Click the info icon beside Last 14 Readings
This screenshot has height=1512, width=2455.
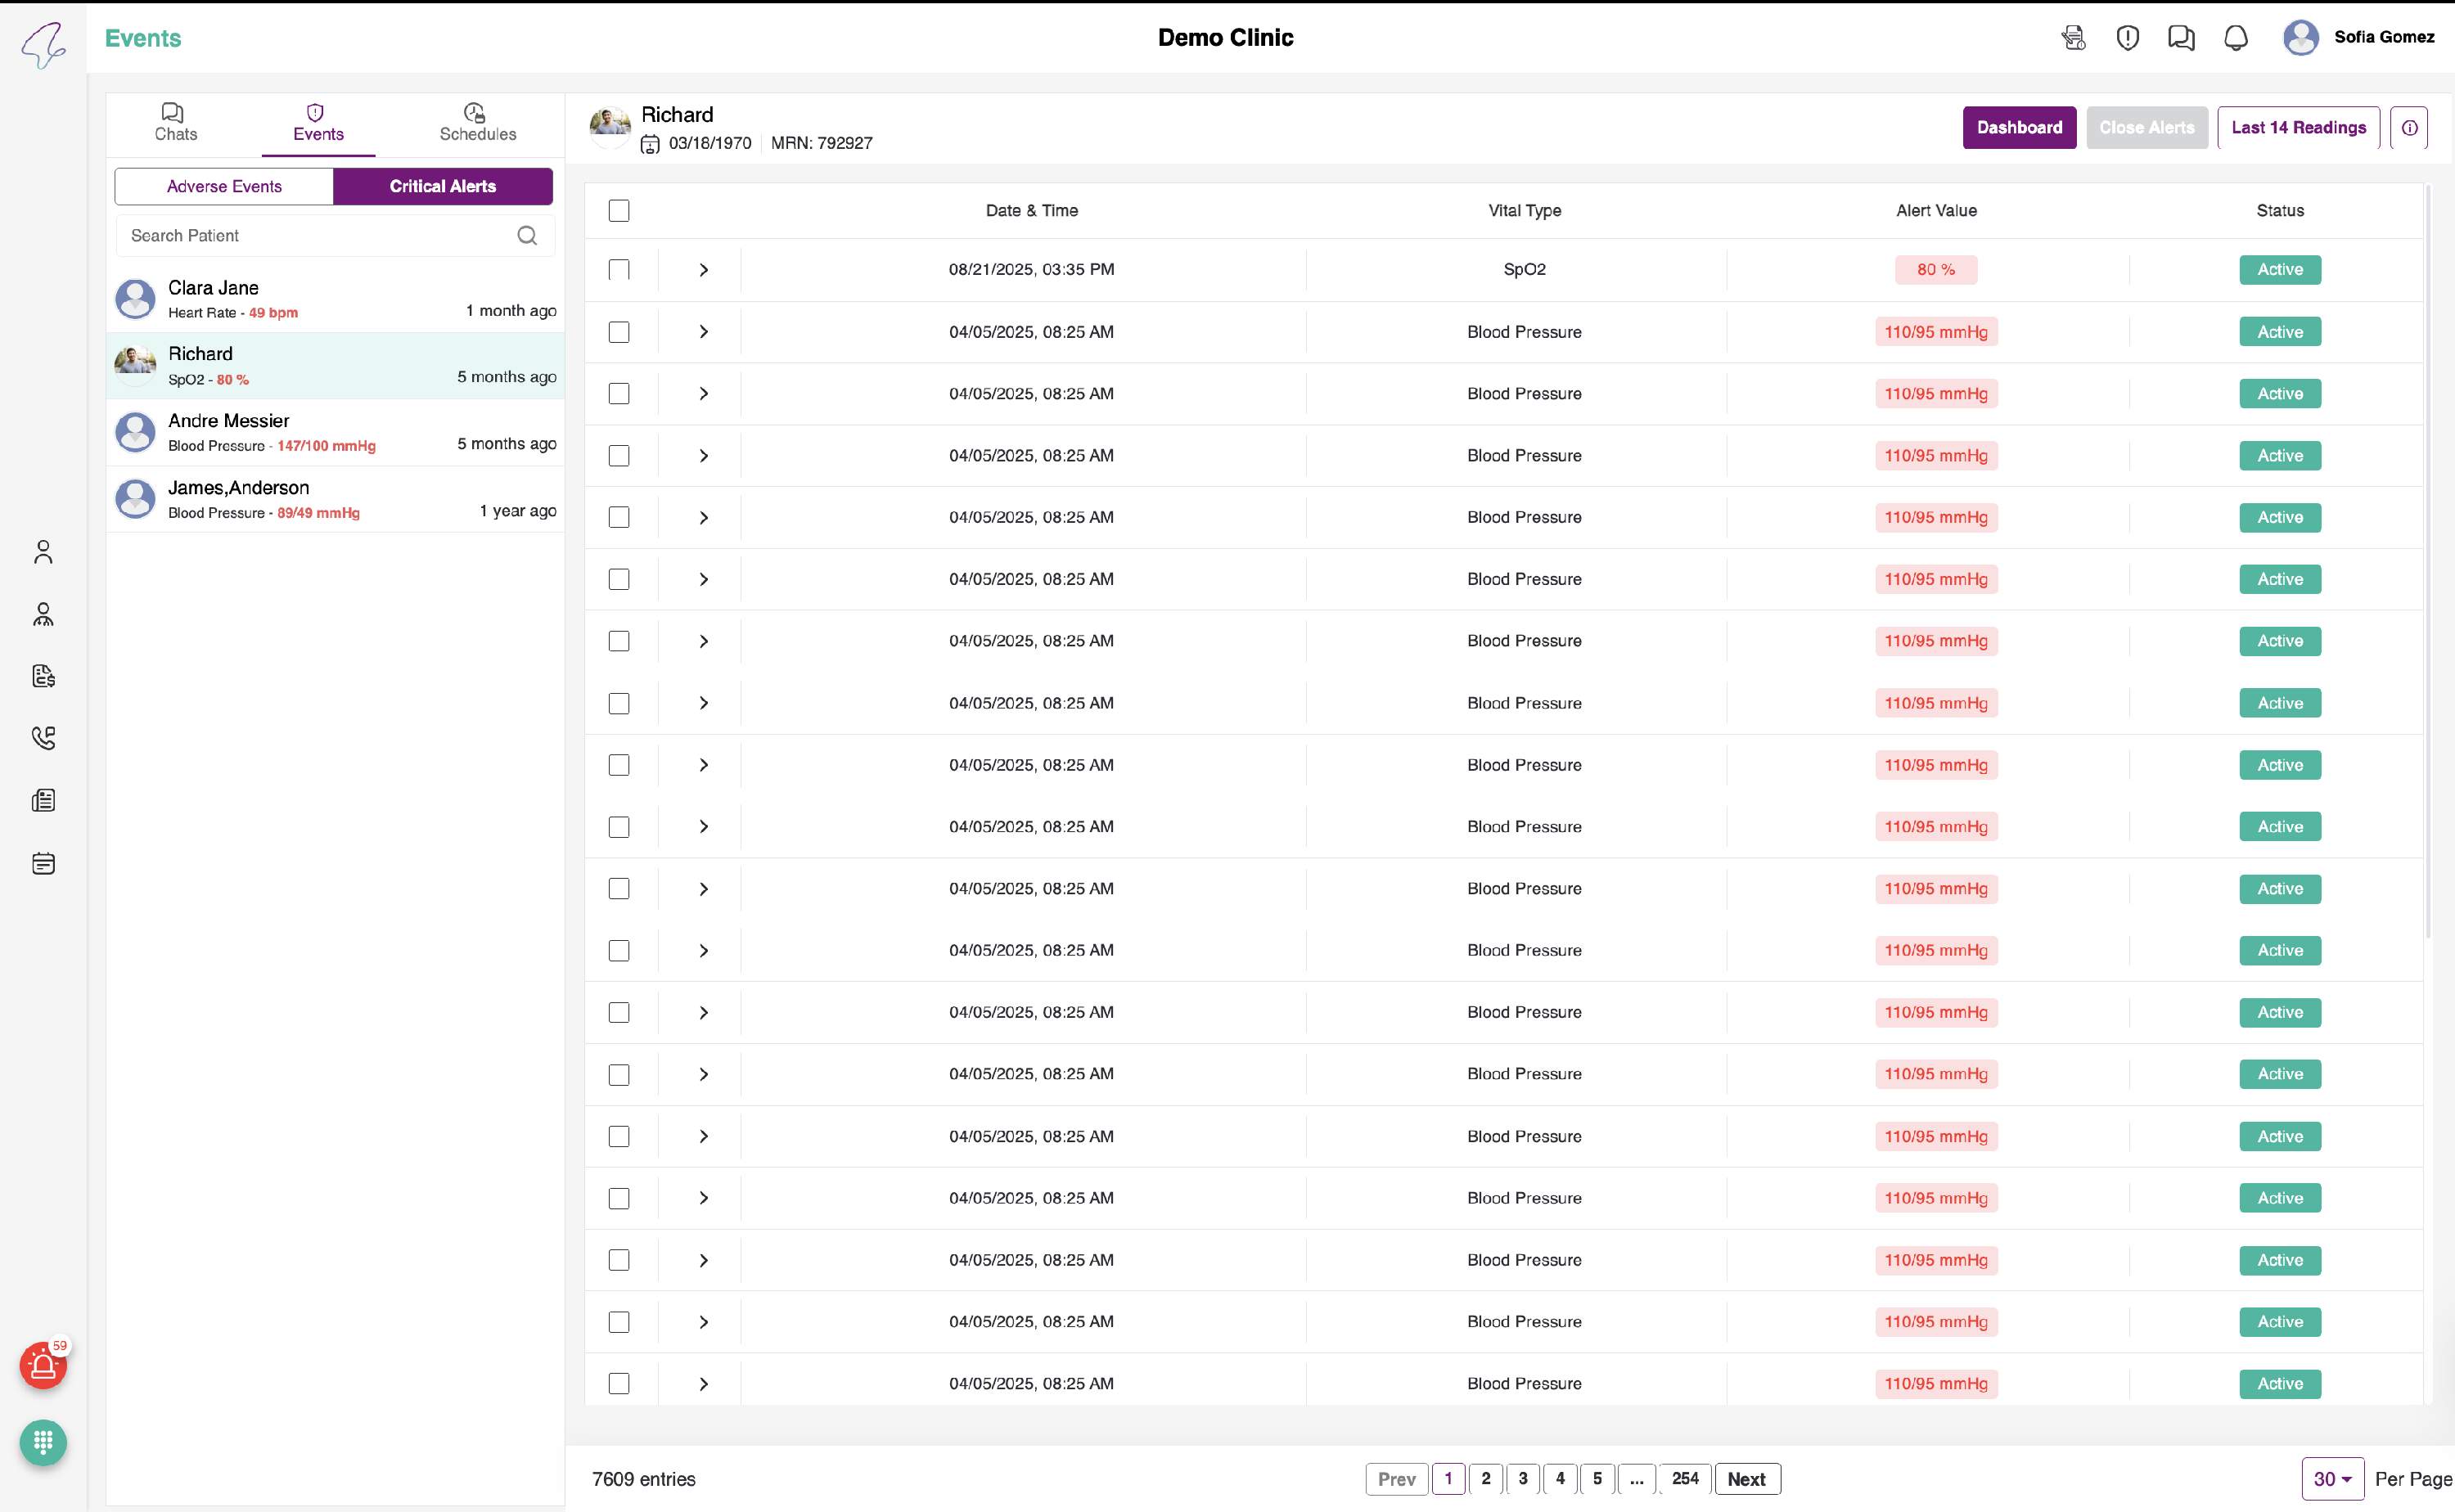2409,127
